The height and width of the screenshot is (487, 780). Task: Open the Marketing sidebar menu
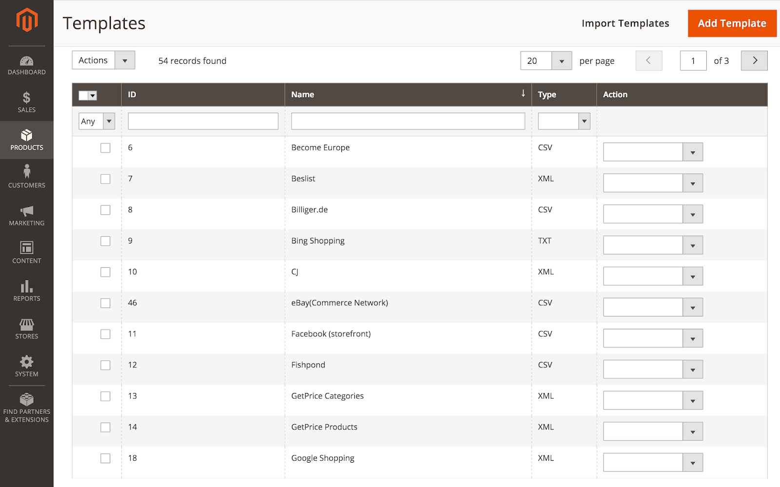27,215
